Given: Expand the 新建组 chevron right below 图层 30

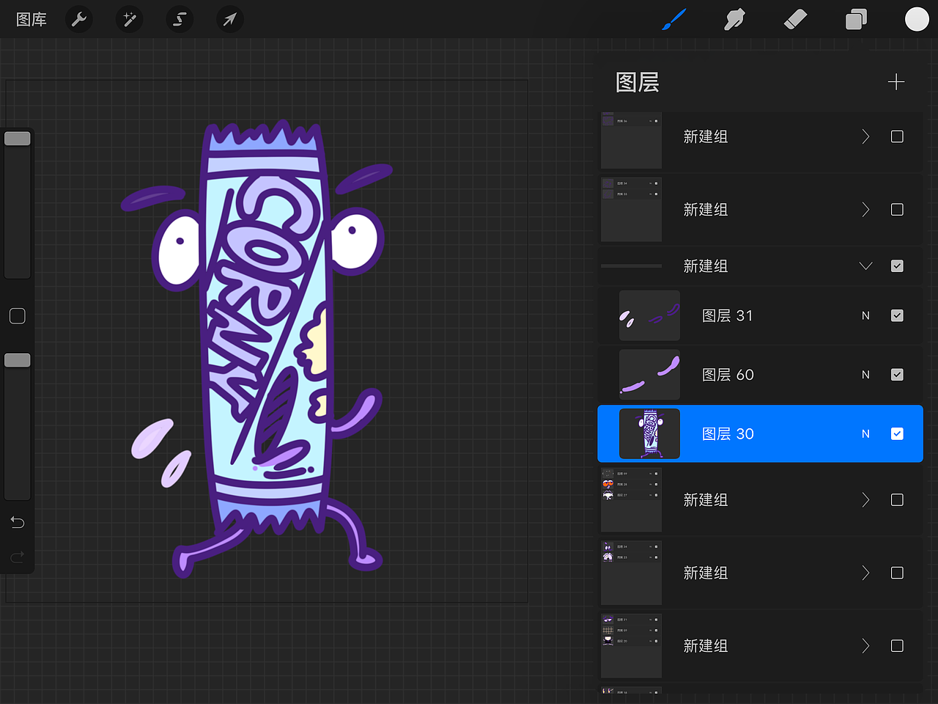Looking at the screenshot, I should point(865,500).
